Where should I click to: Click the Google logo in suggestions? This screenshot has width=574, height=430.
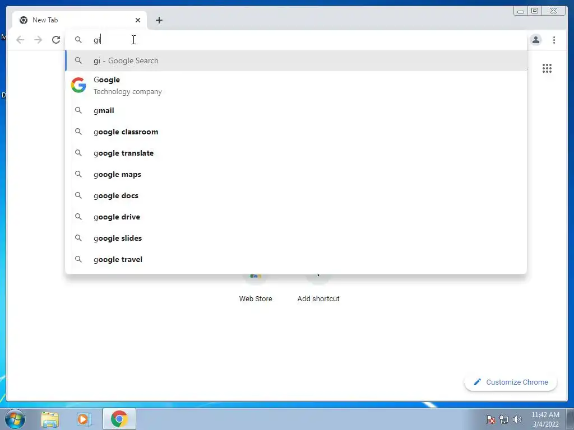click(x=78, y=85)
